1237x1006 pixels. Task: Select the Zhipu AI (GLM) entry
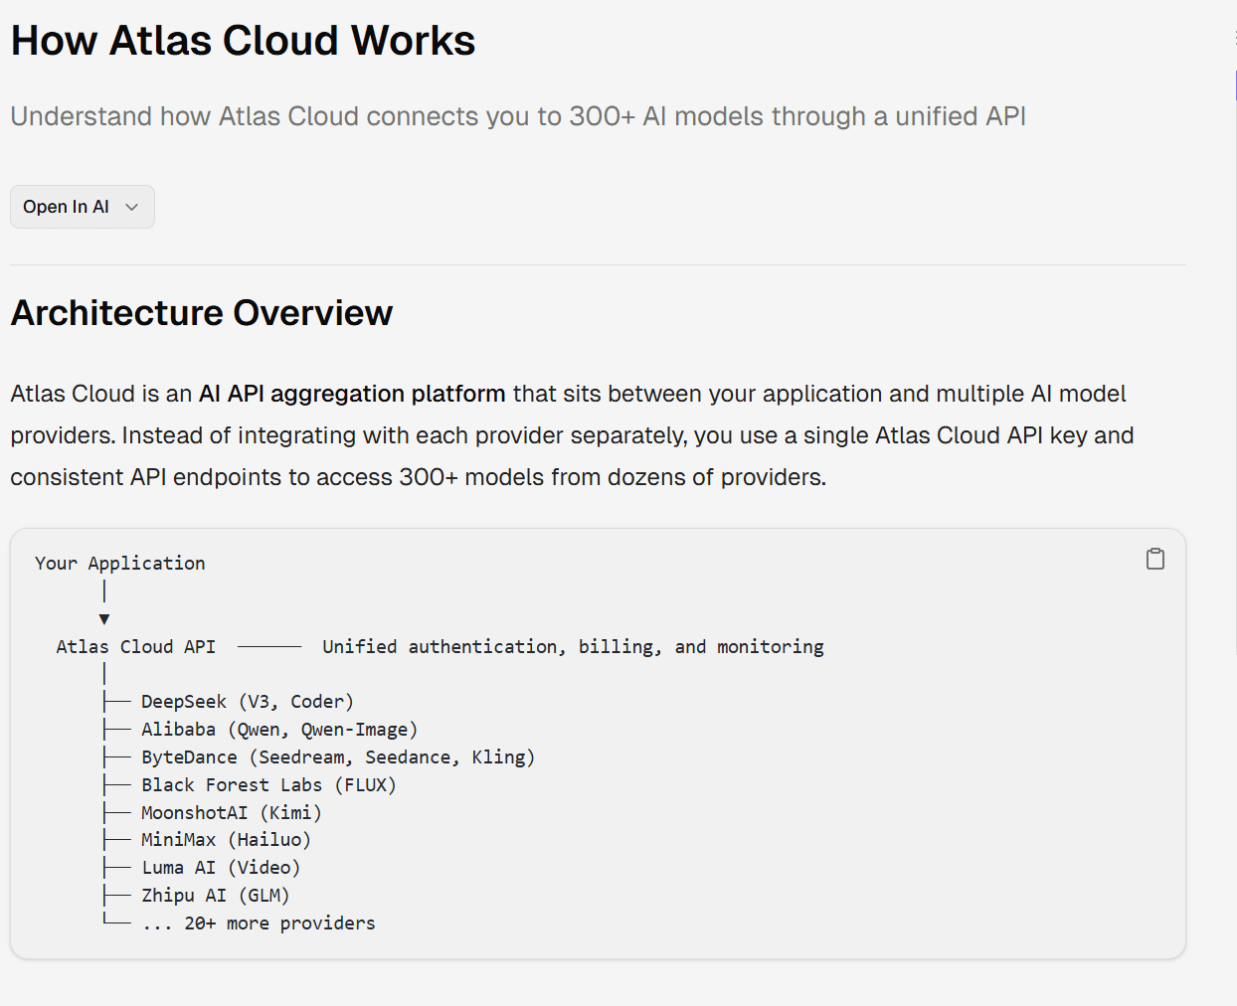click(215, 896)
